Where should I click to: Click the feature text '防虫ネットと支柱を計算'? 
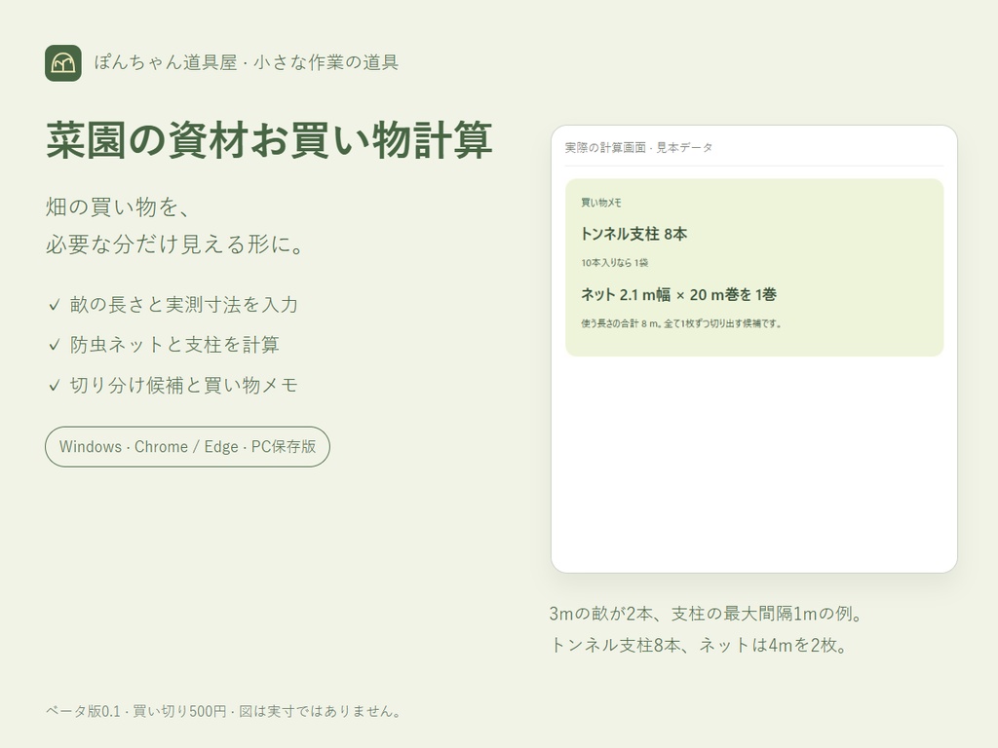174,345
